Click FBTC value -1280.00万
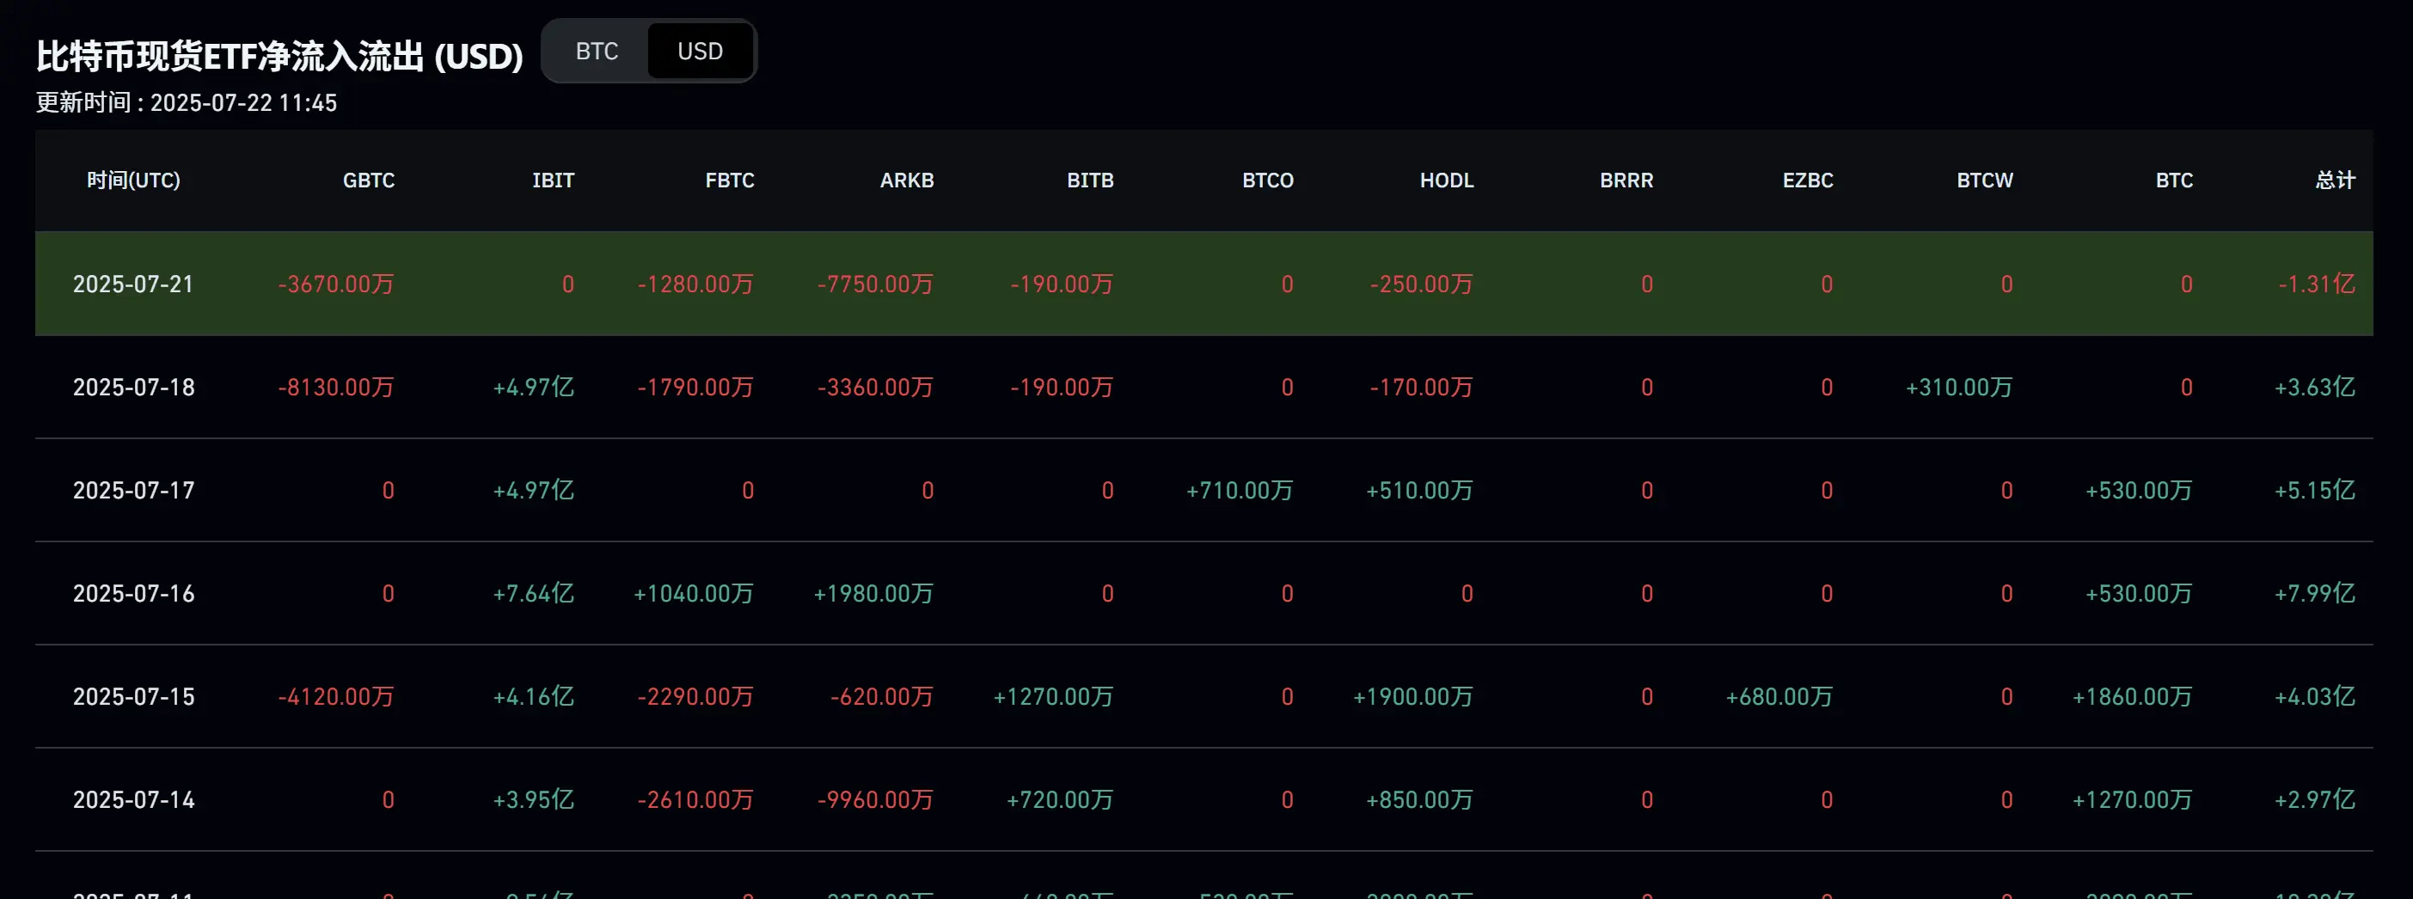 696,284
